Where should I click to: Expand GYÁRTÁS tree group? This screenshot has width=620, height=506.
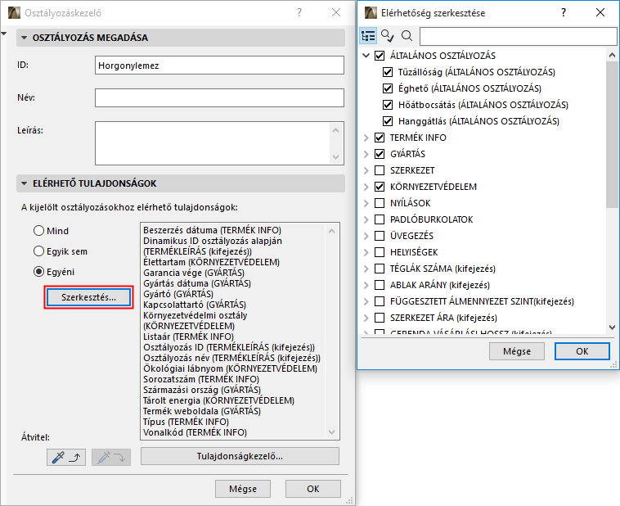[x=366, y=154]
